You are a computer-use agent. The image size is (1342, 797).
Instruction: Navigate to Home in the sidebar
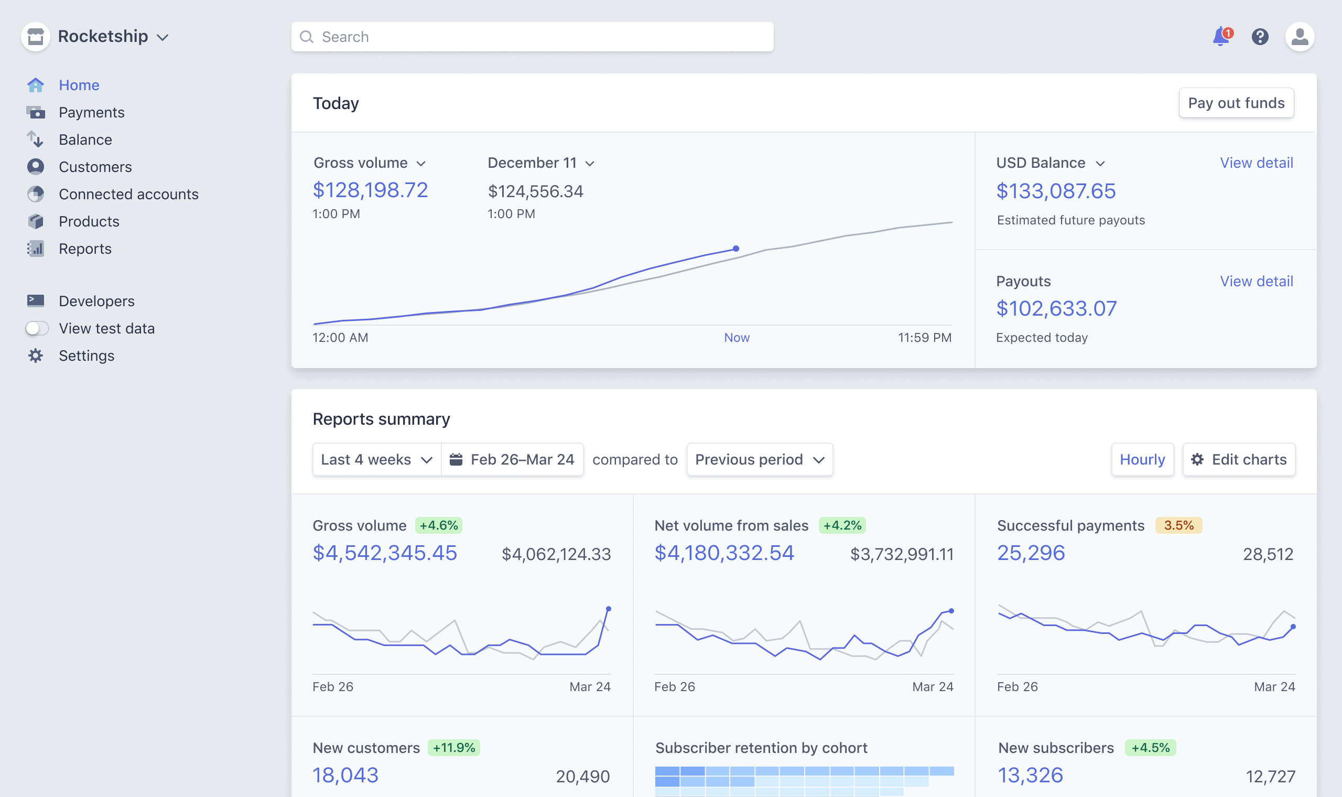(79, 85)
